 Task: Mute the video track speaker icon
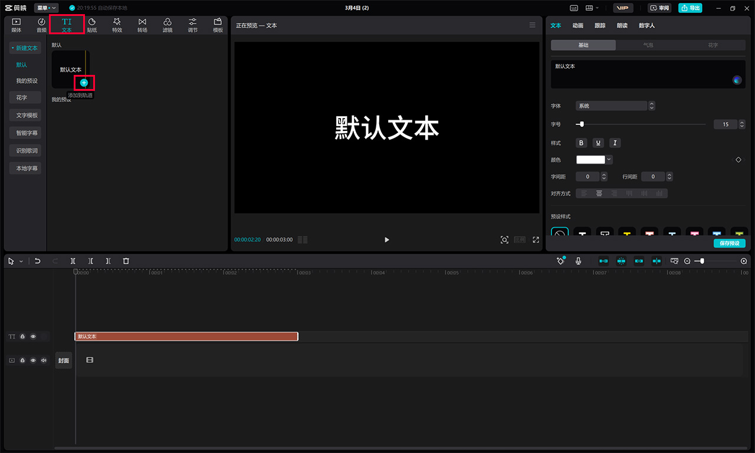[x=43, y=360]
